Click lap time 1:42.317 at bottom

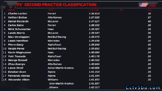point(94,87)
